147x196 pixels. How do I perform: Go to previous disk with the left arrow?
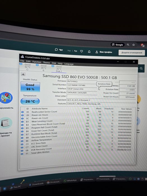click(23, 74)
